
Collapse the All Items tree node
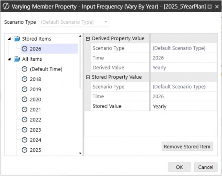point(9,59)
